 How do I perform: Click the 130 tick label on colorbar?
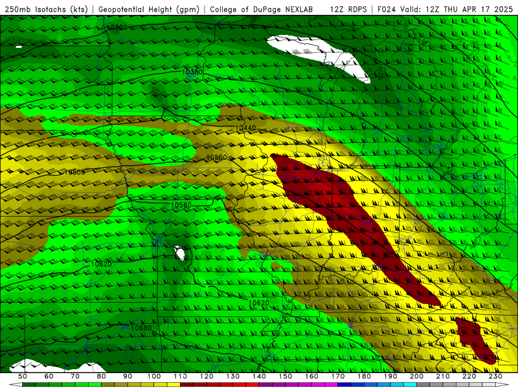tap(233, 376)
